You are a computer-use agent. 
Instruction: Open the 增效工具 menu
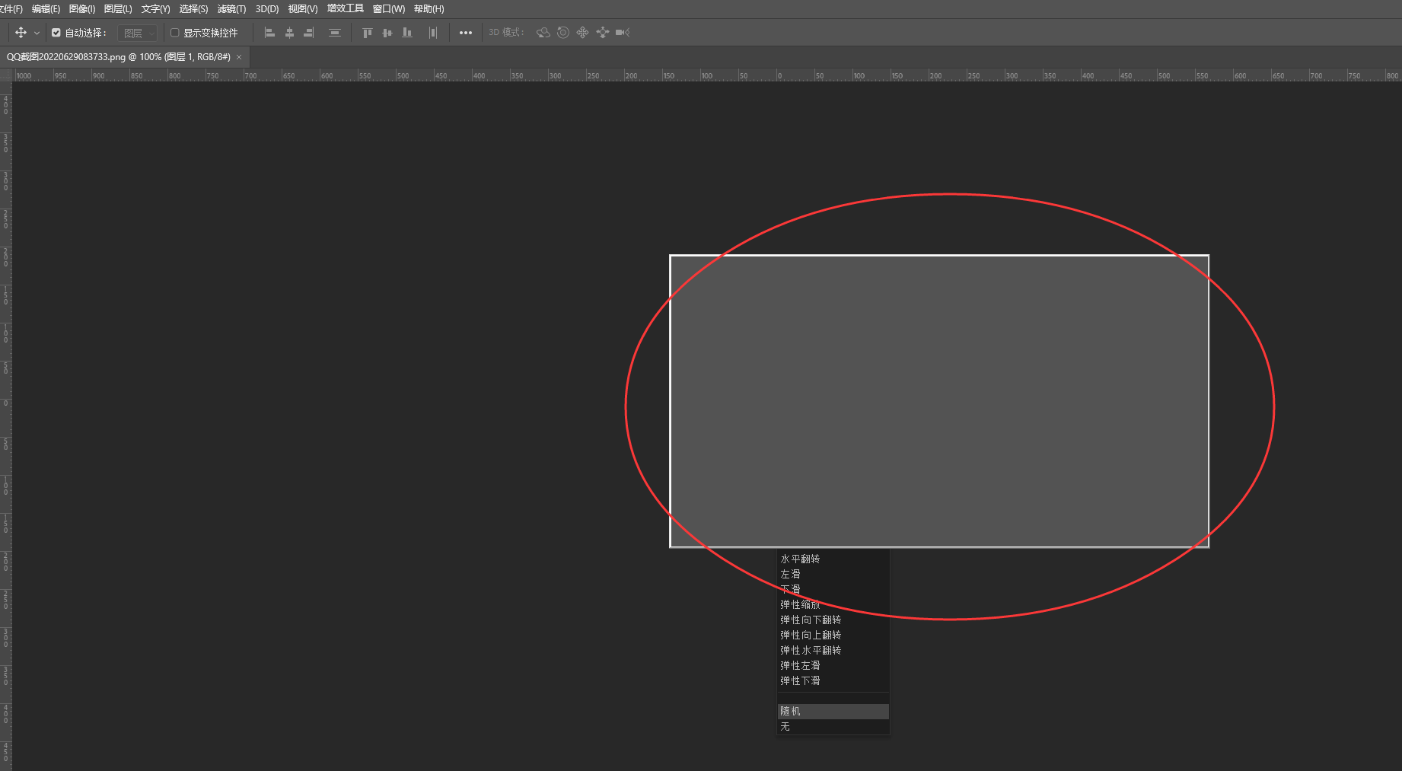(346, 8)
